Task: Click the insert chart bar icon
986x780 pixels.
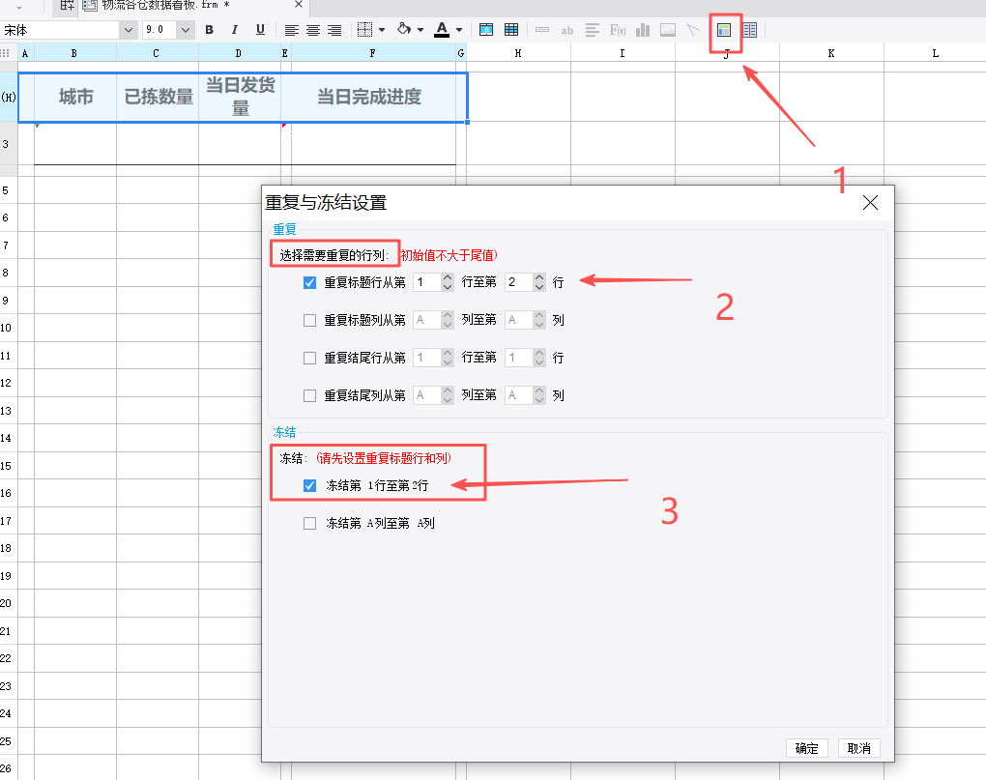Action: (x=643, y=30)
